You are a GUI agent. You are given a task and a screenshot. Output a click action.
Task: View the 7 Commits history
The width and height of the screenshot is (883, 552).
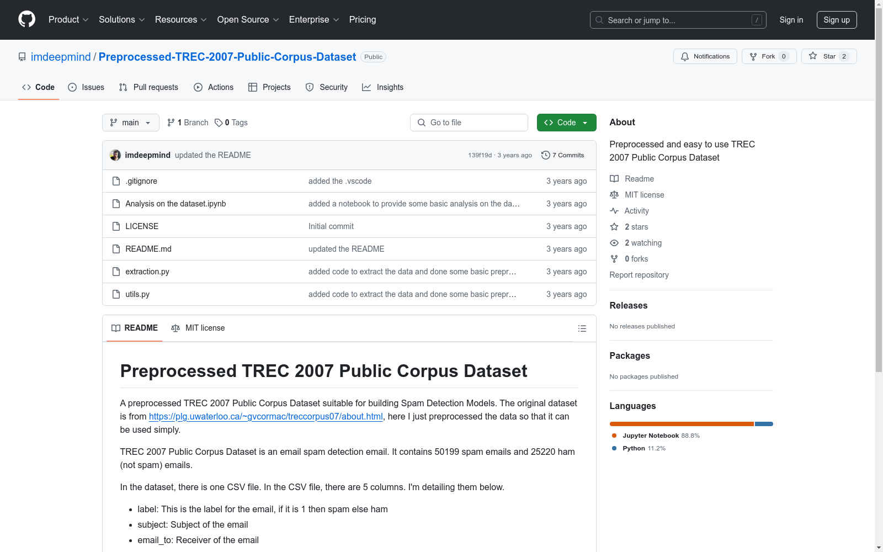pyautogui.click(x=563, y=155)
